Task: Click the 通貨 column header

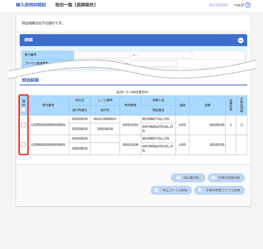Action: coord(182,105)
